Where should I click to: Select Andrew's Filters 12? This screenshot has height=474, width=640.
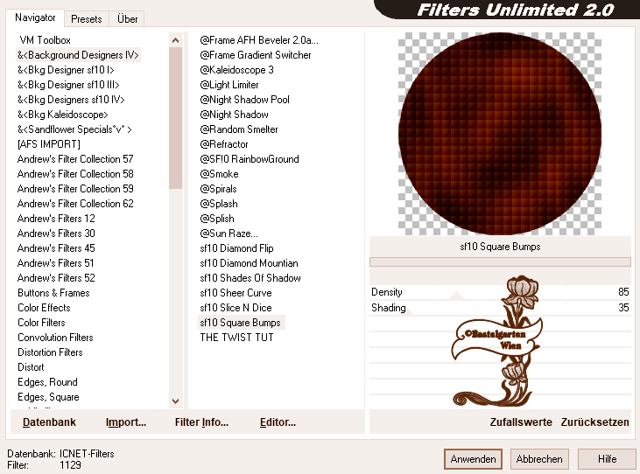56,219
